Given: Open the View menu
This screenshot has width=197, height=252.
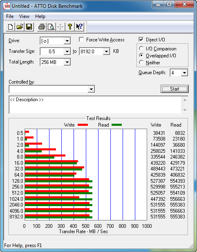Looking at the screenshot, I should tap(24, 16).
